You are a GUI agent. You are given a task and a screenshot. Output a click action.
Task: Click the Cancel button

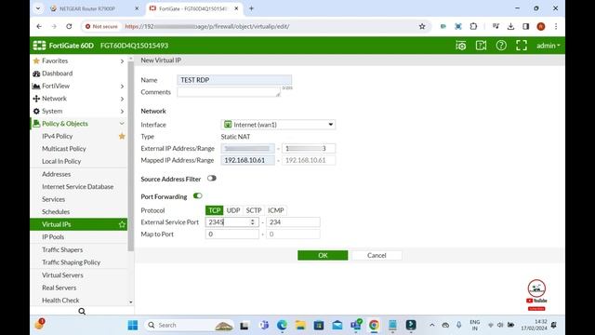coord(377,255)
